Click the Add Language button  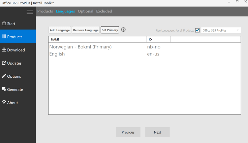click(60, 30)
